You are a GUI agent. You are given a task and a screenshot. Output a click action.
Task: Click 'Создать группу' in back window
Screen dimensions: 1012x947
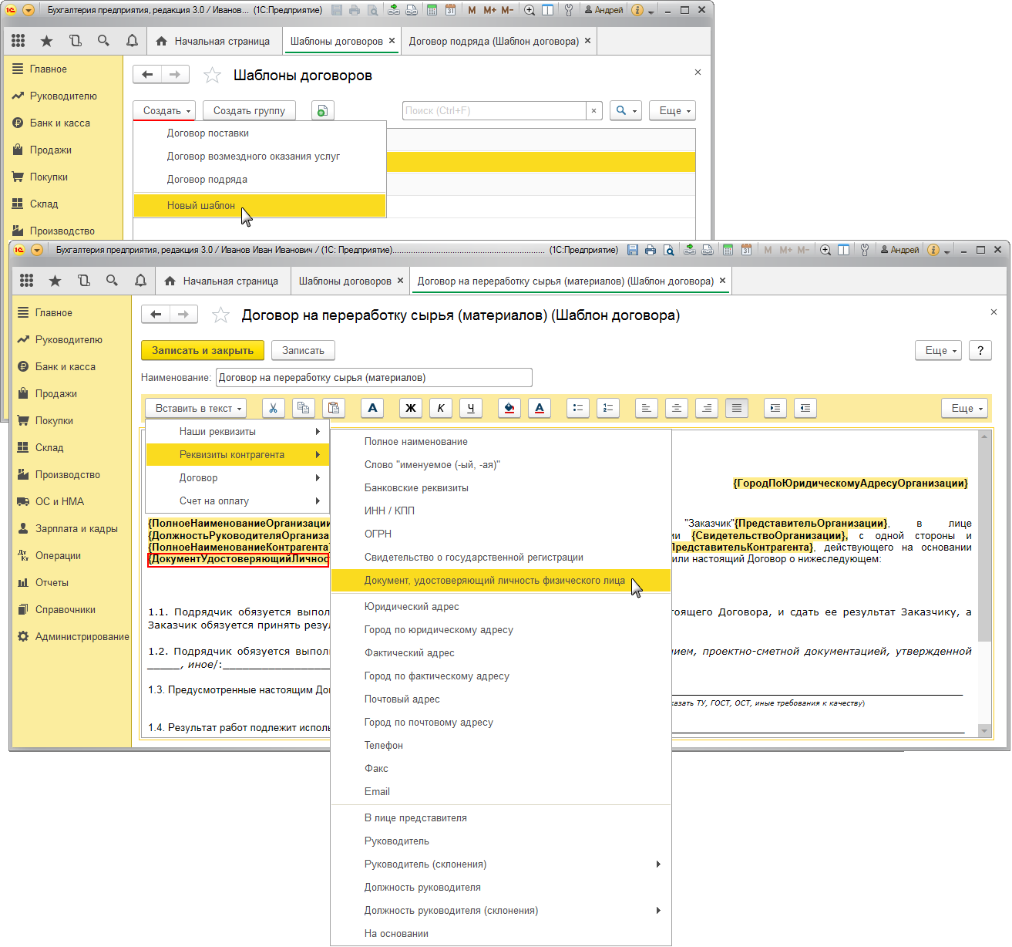pyautogui.click(x=249, y=110)
